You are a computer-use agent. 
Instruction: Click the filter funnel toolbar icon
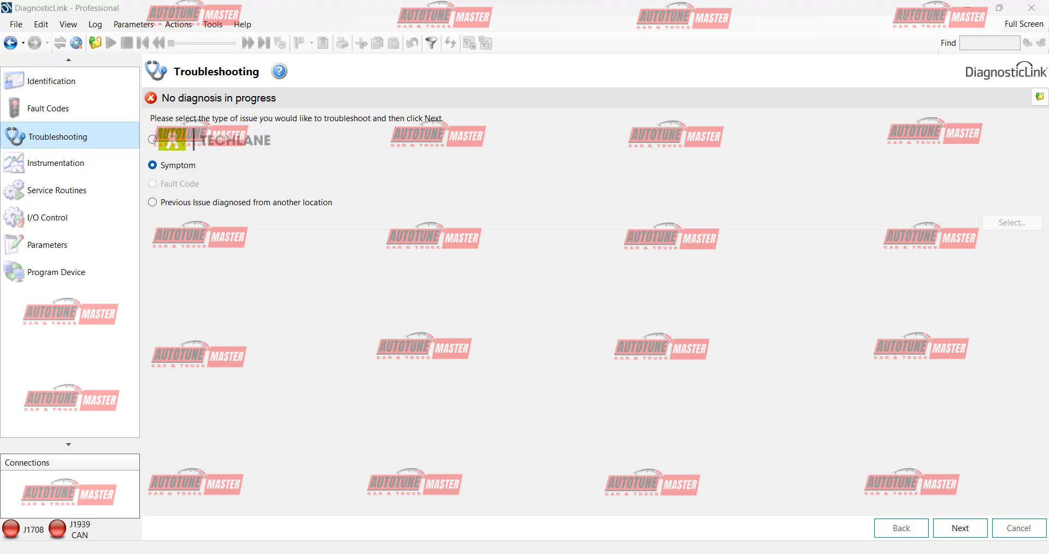coord(431,43)
